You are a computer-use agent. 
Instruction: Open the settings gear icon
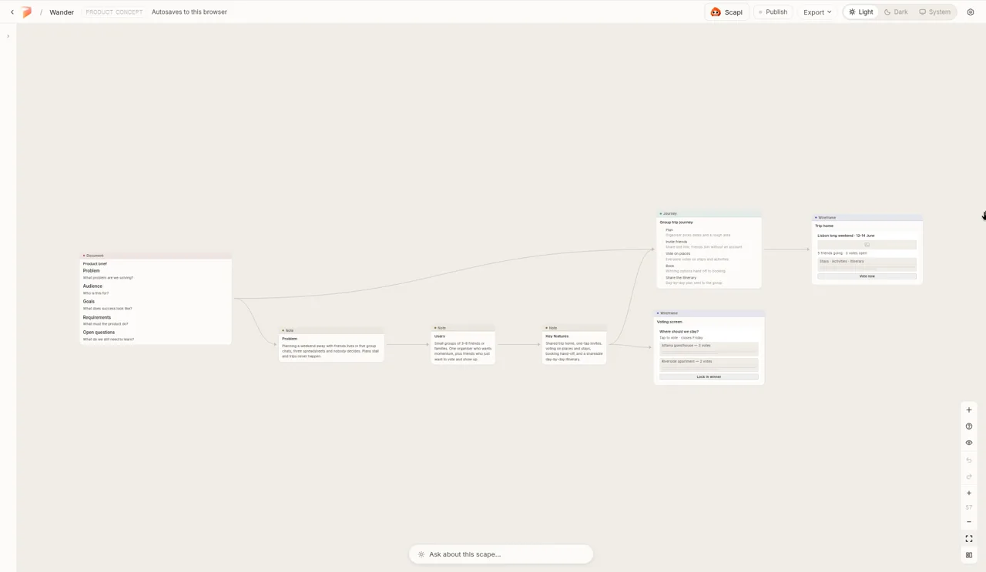click(x=971, y=12)
